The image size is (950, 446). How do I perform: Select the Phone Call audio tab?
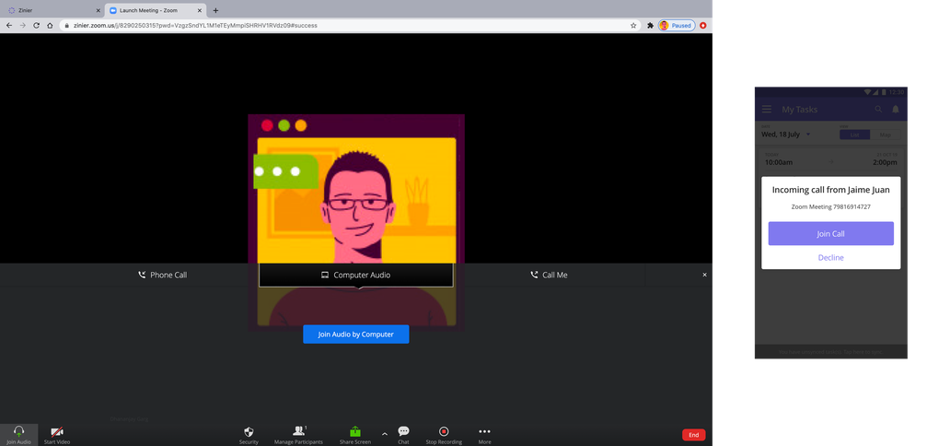[162, 275]
